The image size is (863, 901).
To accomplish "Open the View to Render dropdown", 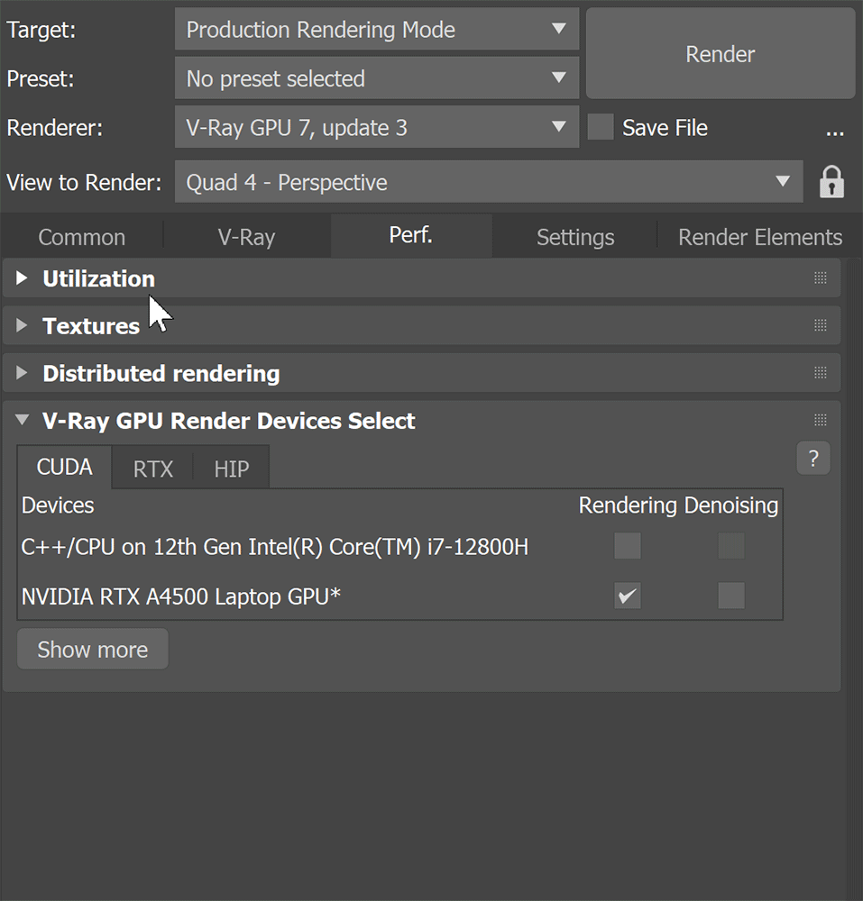I will pos(489,182).
